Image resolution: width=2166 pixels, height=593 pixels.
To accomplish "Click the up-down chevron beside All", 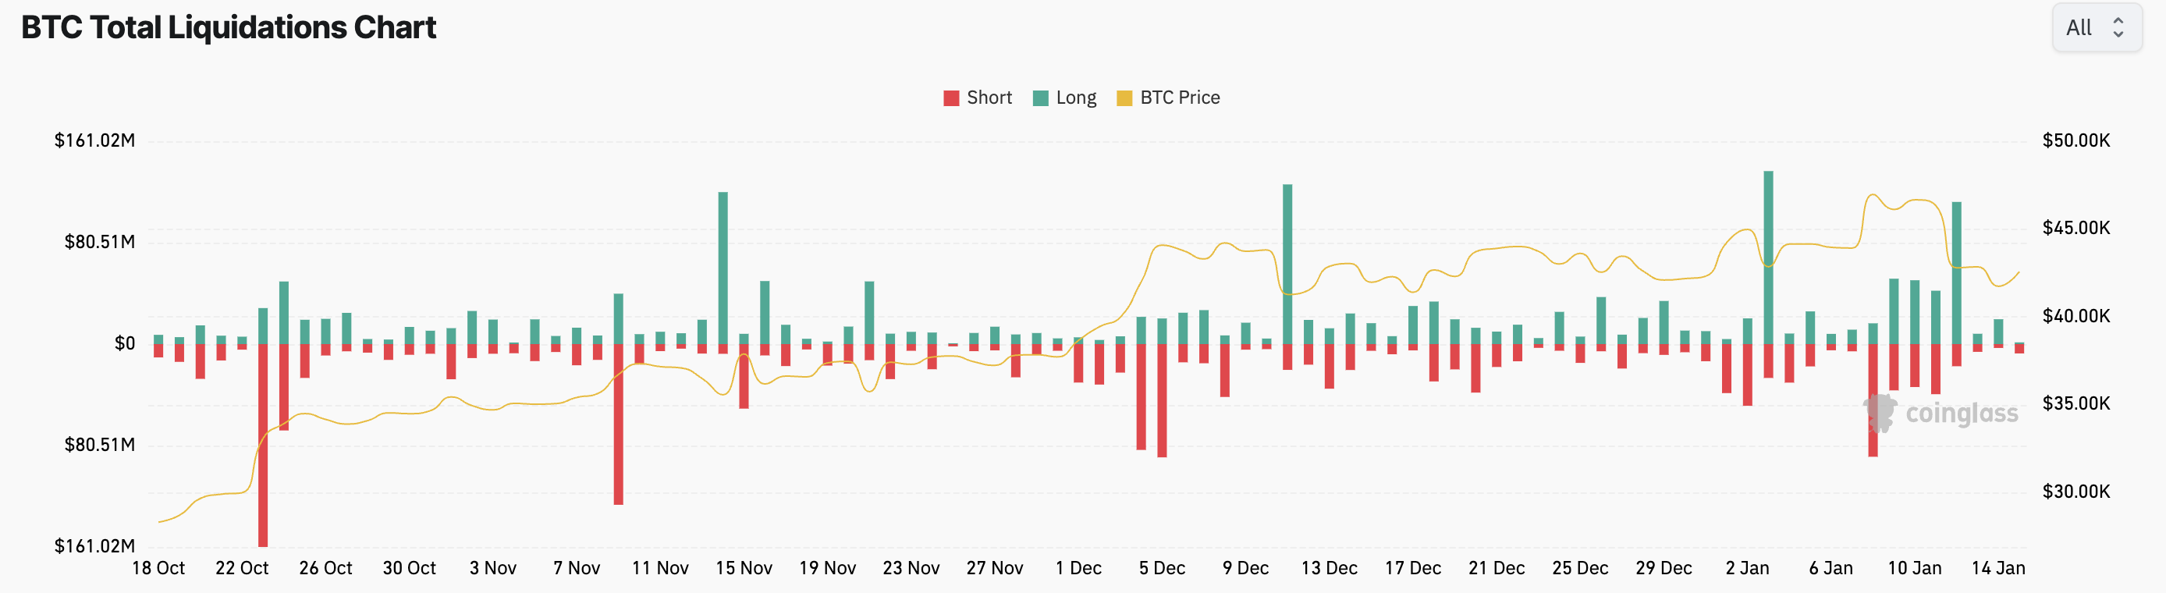I will pyautogui.click(x=2118, y=28).
